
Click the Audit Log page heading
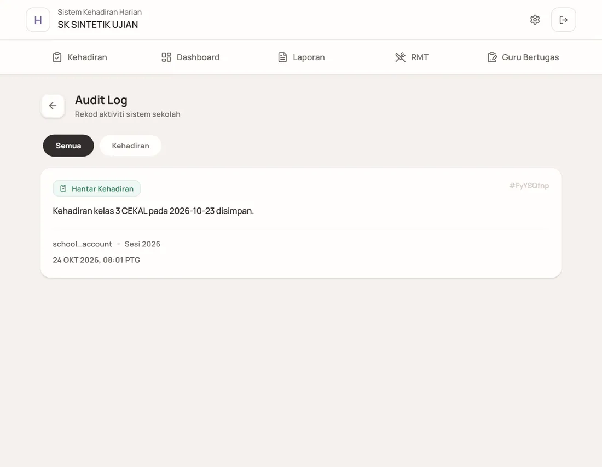point(101,100)
